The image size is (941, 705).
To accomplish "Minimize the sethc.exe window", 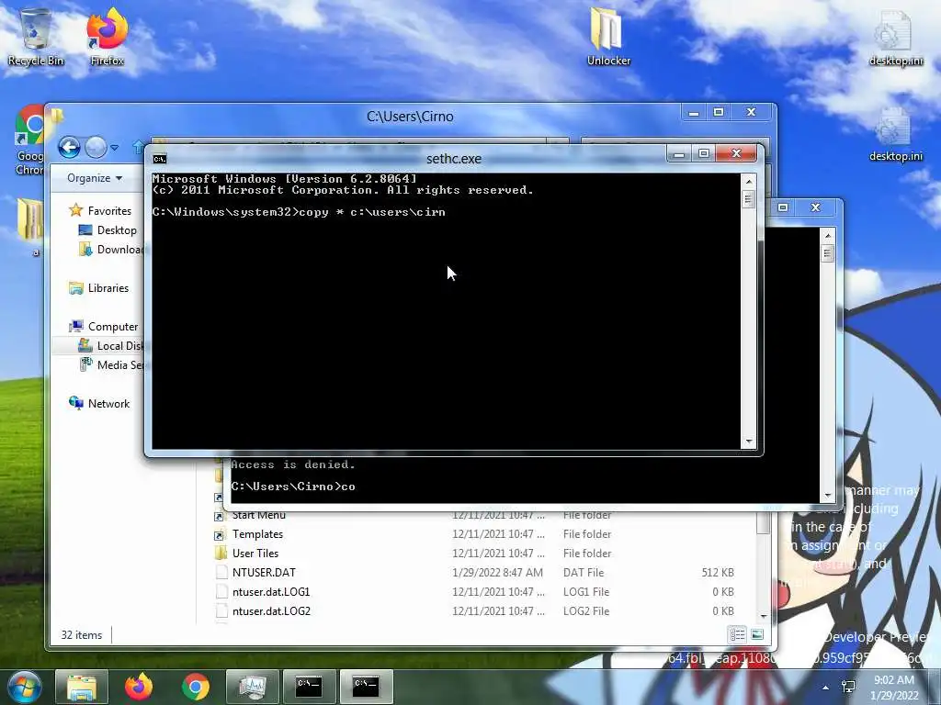I will click(679, 154).
